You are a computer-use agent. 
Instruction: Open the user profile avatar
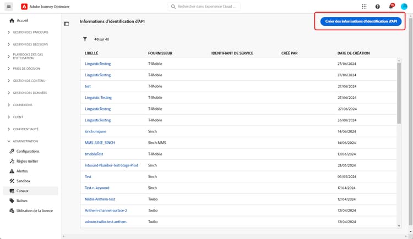[x=404, y=7]
